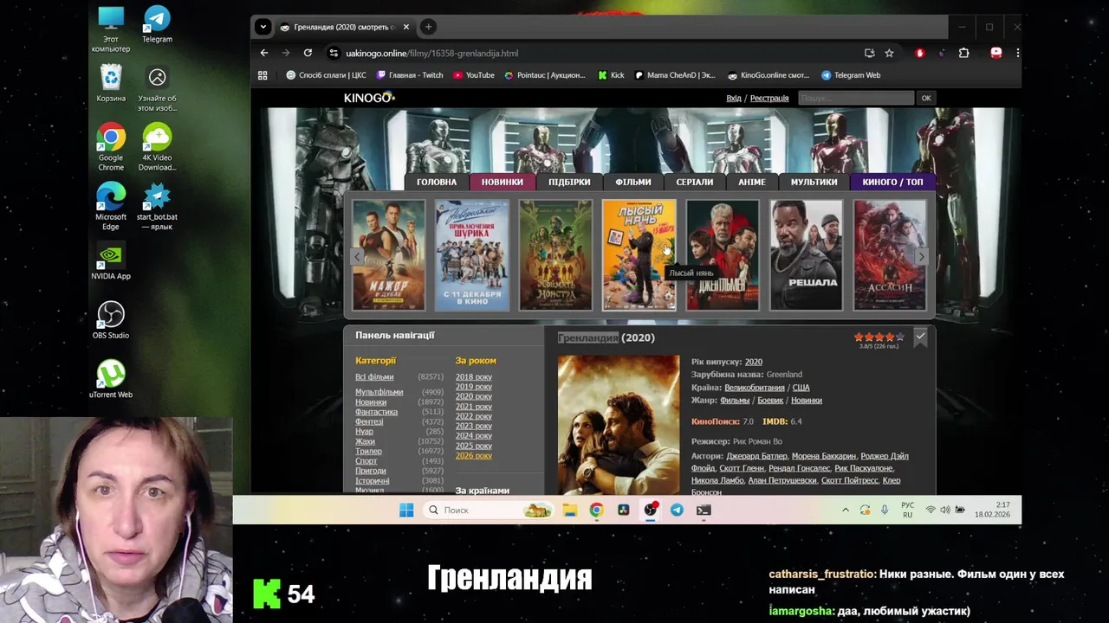Open the ГОЛОВНА menu tab
This screenshot has height=623, width=1109.
(x=437, y=182)
